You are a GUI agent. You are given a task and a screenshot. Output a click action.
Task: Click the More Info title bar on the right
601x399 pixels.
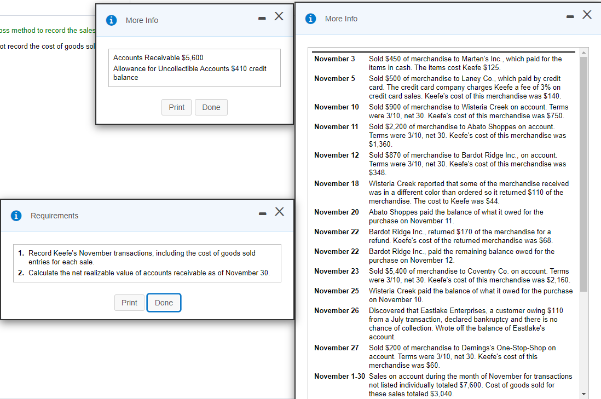click(438, 18)
